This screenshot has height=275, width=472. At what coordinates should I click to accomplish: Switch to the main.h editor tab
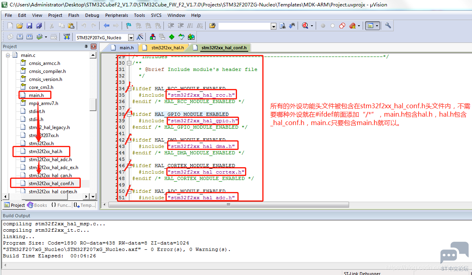click(123, 48)
